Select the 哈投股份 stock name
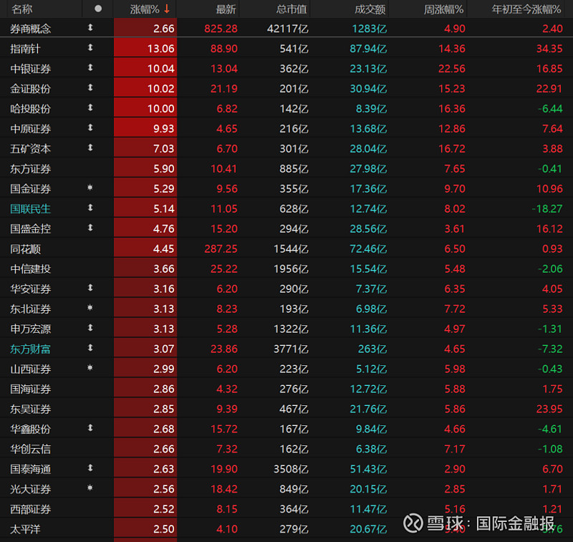 click(30, 109)
